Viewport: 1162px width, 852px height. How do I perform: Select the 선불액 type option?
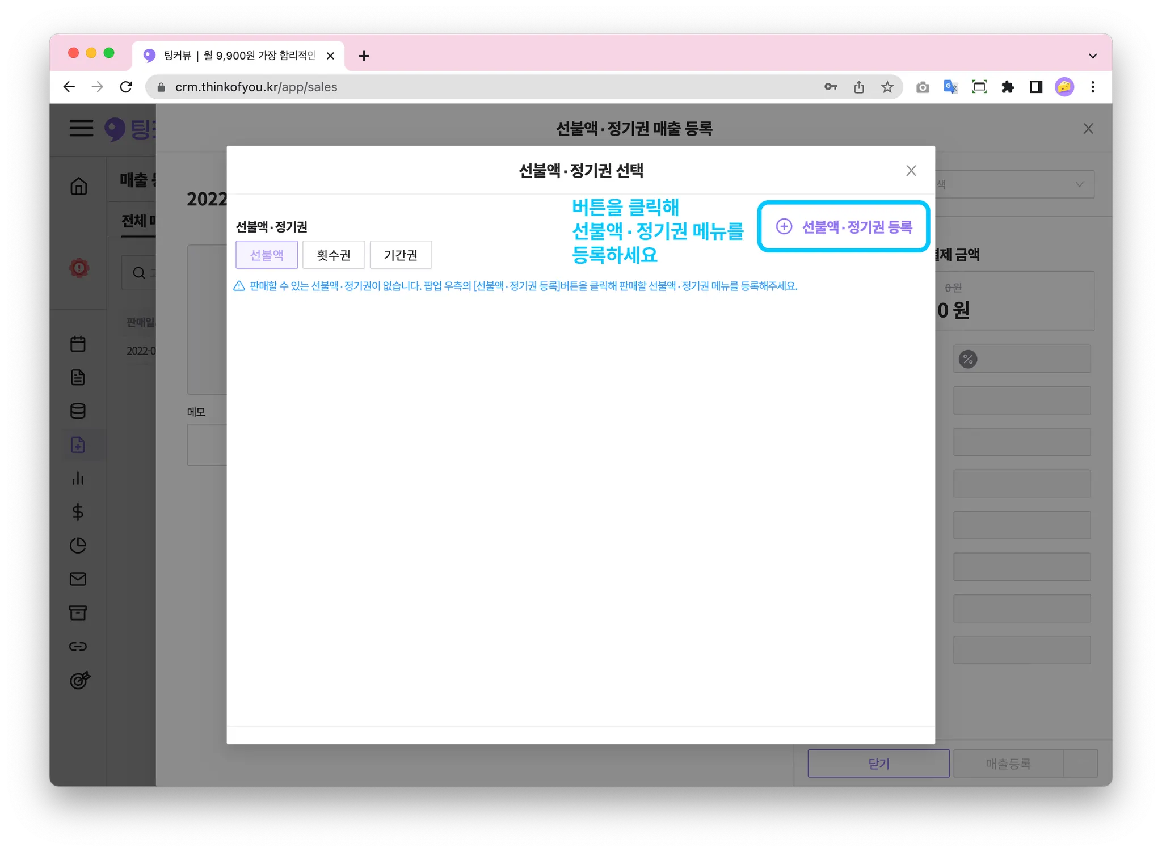click(x=267, y=255)
